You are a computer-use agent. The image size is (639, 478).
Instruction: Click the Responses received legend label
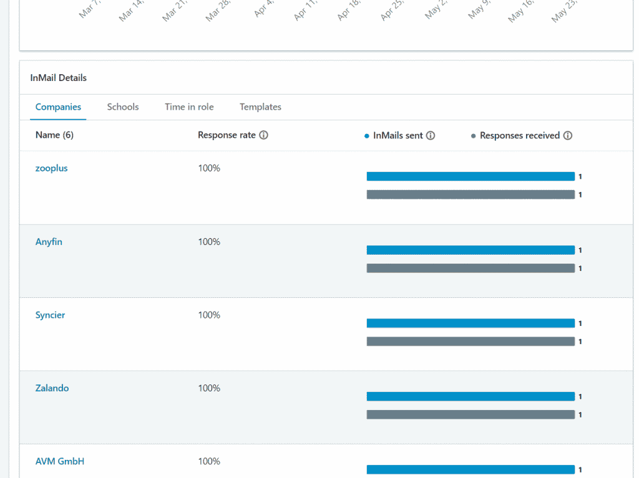pyautogui.click(x=520, y=136)
